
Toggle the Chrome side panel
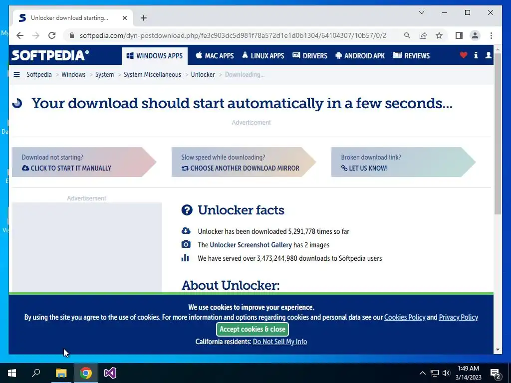(x=459, y=35)
